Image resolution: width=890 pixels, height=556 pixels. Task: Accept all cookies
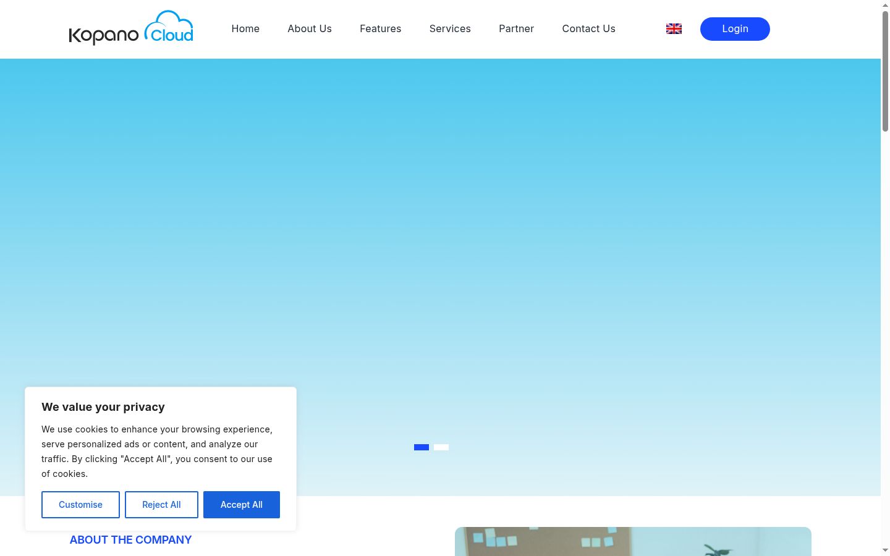click(x=242, y=505)
